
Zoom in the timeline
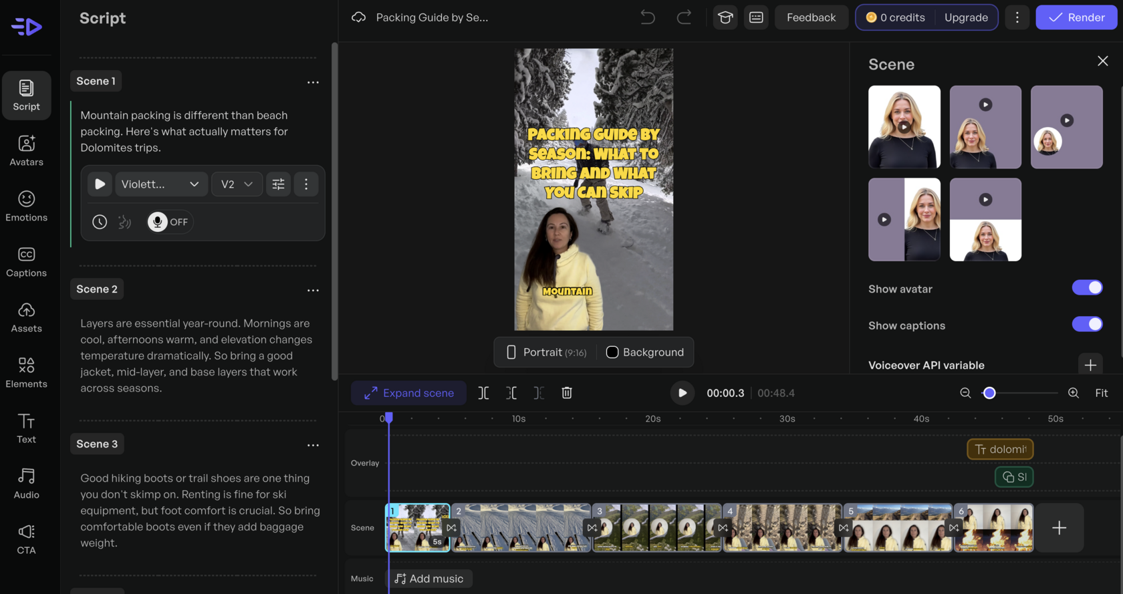pyautogui.click(x=1074, y=393)
